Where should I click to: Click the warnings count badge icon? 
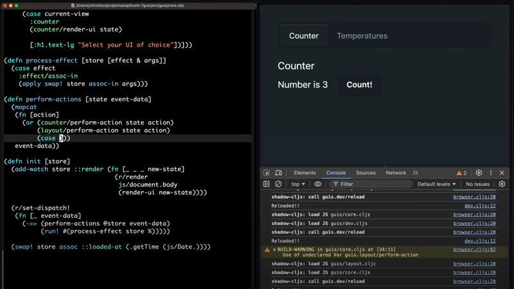(x=461, y=173)
